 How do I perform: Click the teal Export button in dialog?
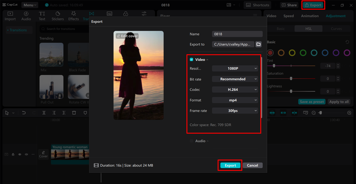tap(230, 165)
